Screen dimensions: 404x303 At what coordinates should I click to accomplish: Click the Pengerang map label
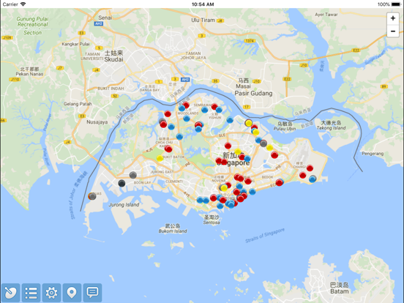coord(373,154)
